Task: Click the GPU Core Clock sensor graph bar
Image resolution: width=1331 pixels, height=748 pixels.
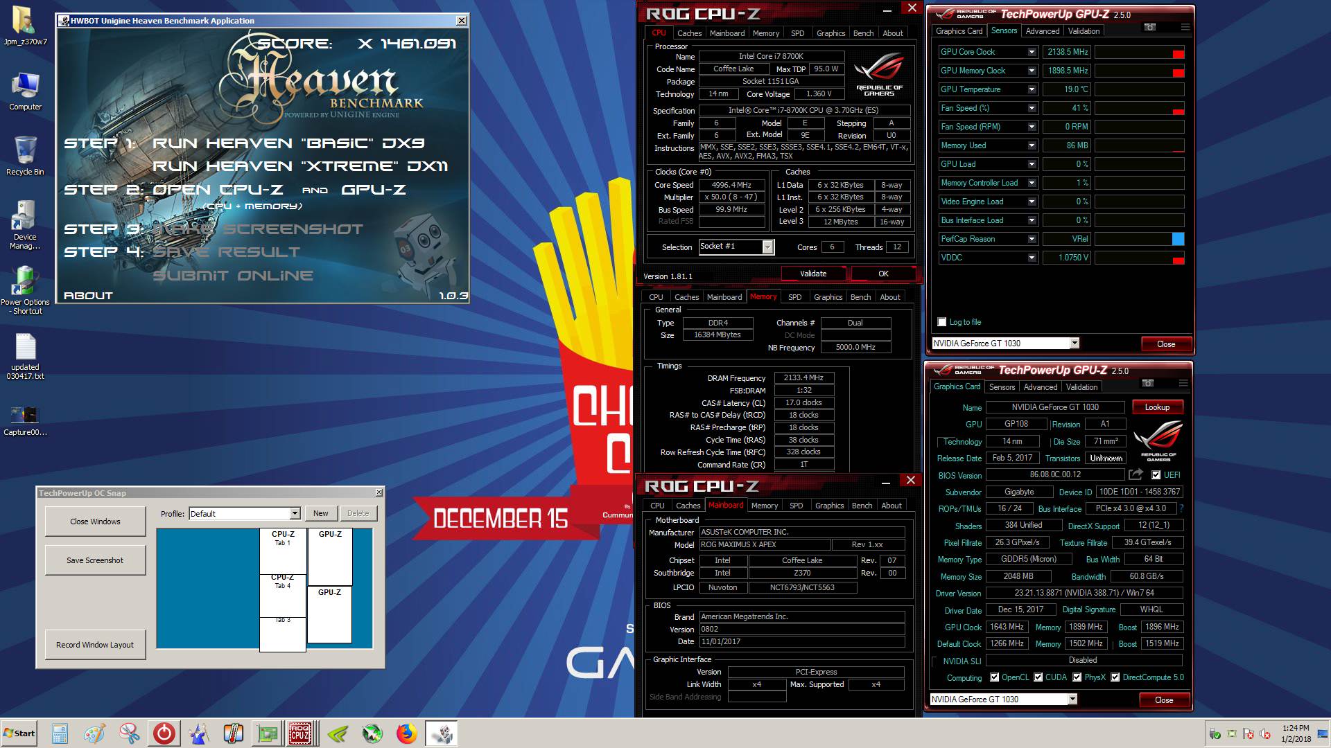Action: (x=1139, y=52)
